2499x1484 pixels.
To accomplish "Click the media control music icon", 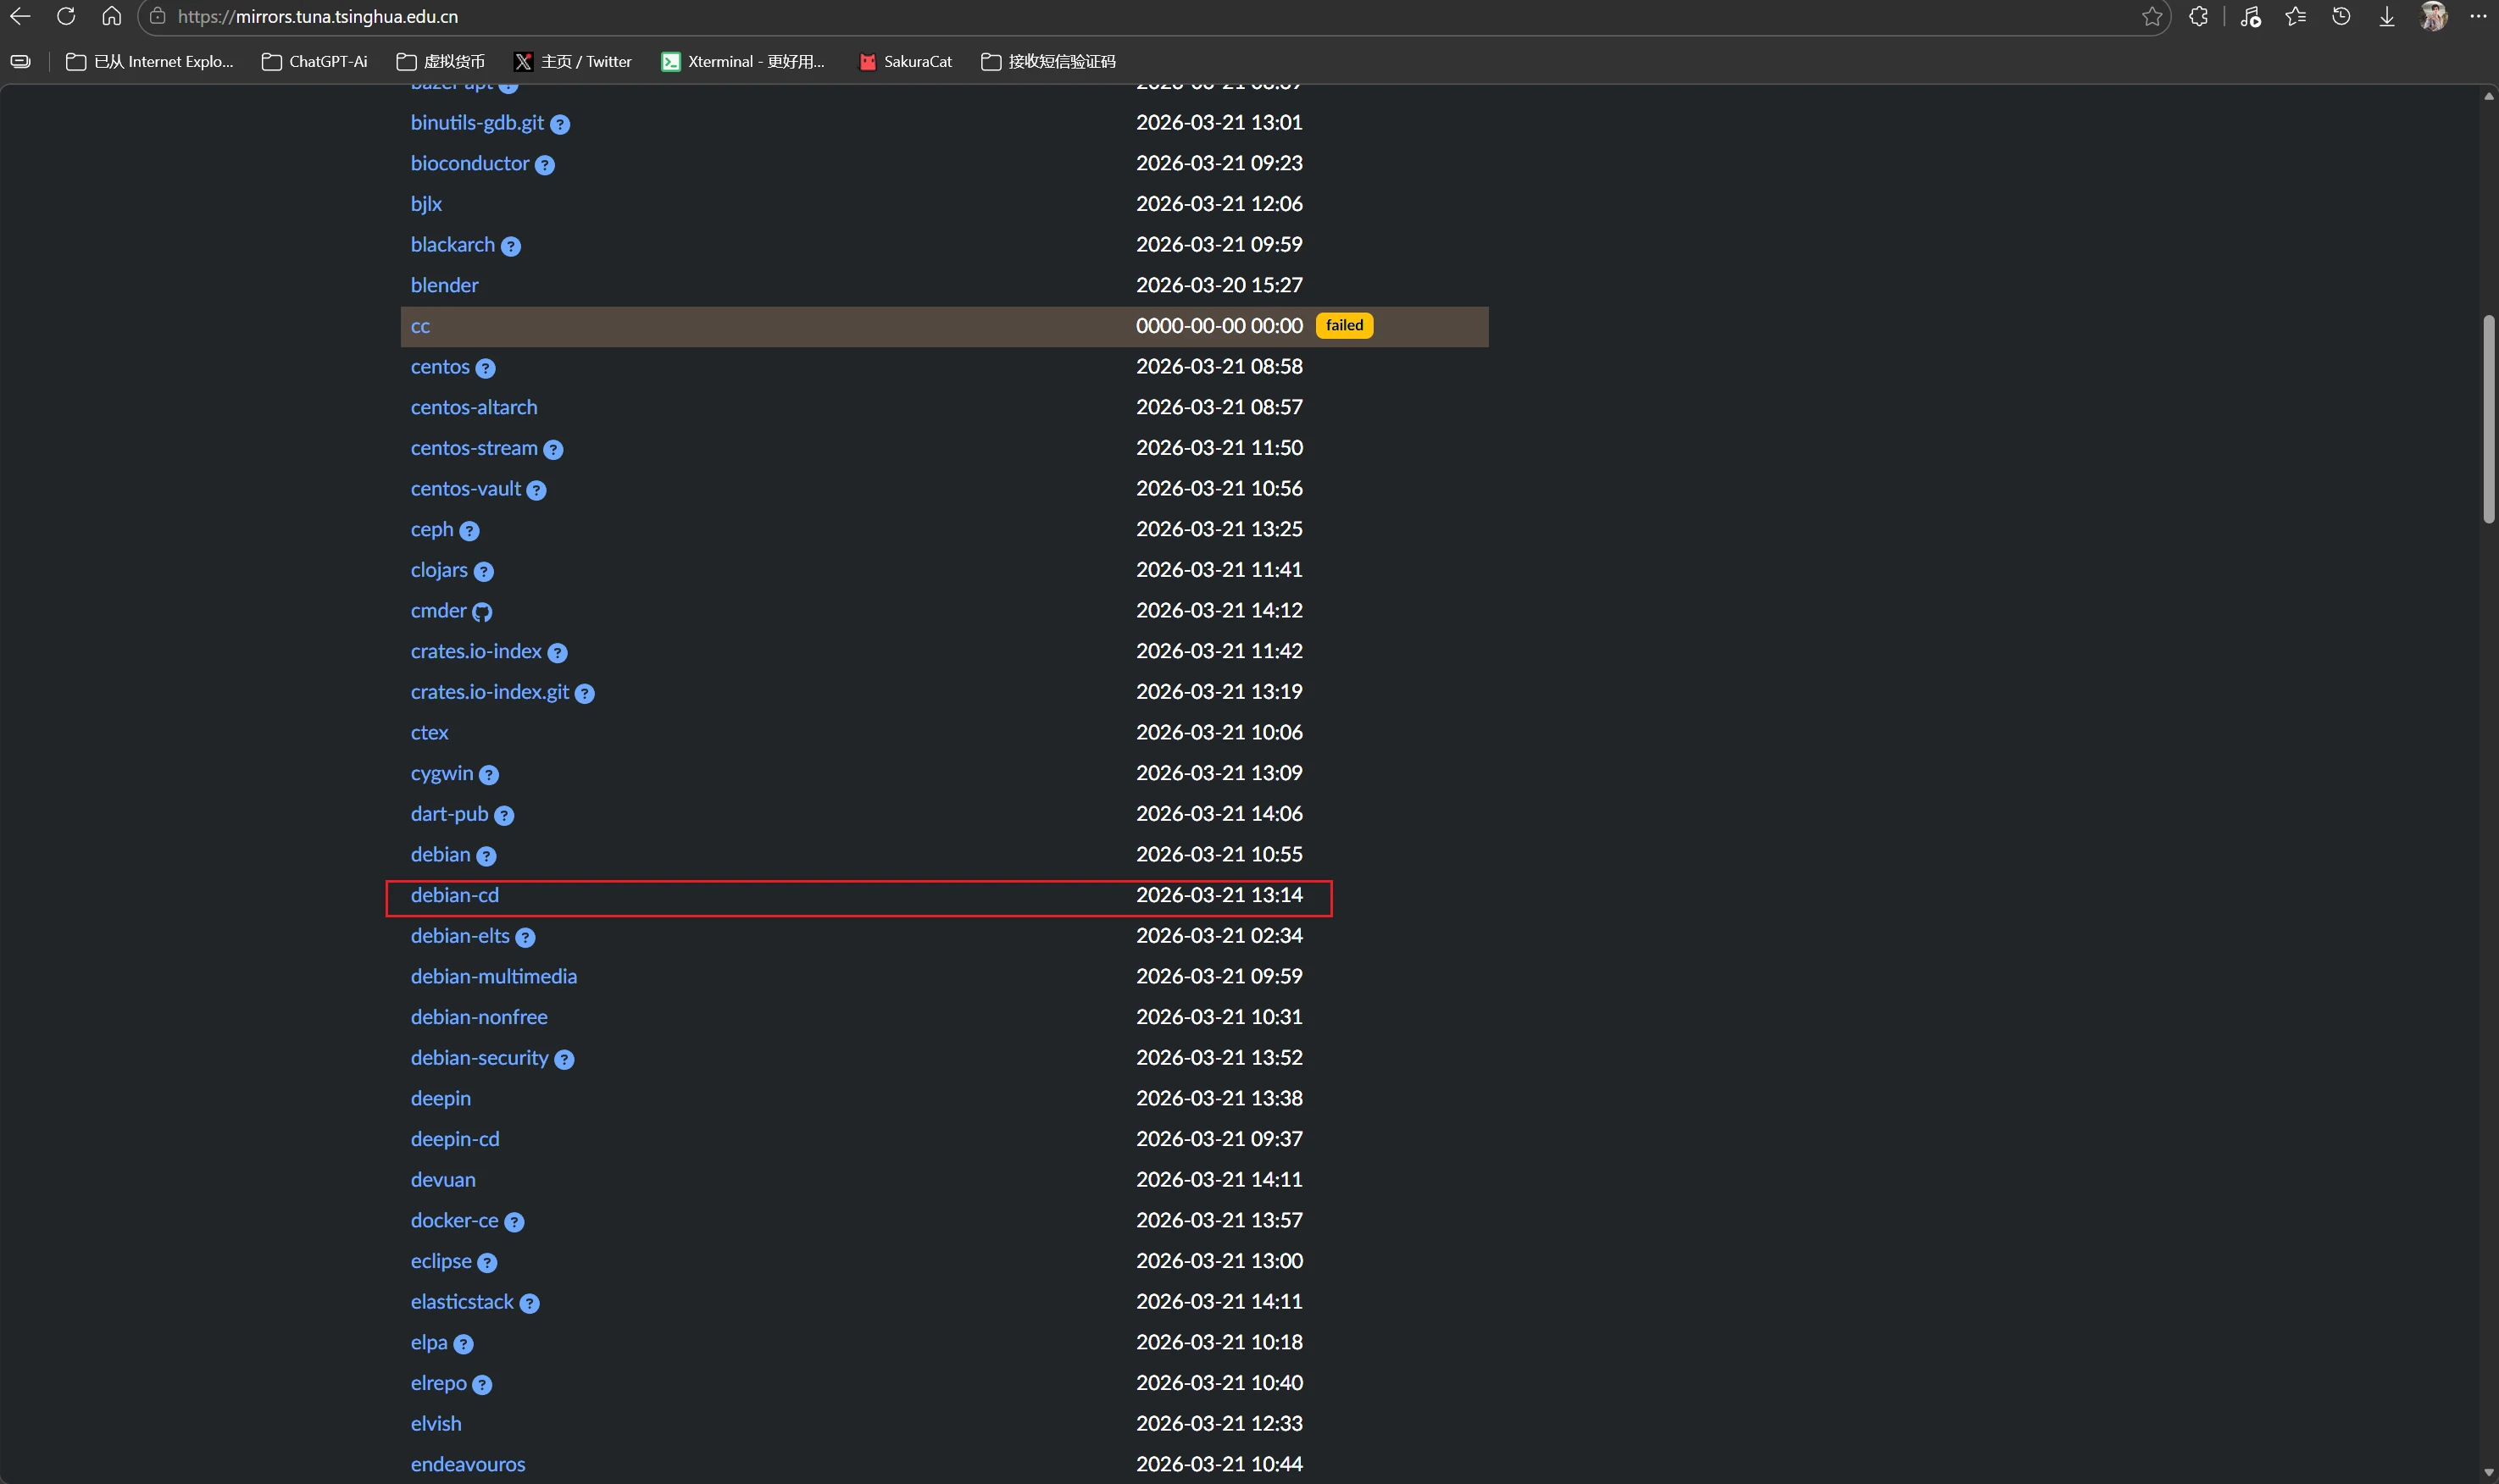I will (2250, 17).
